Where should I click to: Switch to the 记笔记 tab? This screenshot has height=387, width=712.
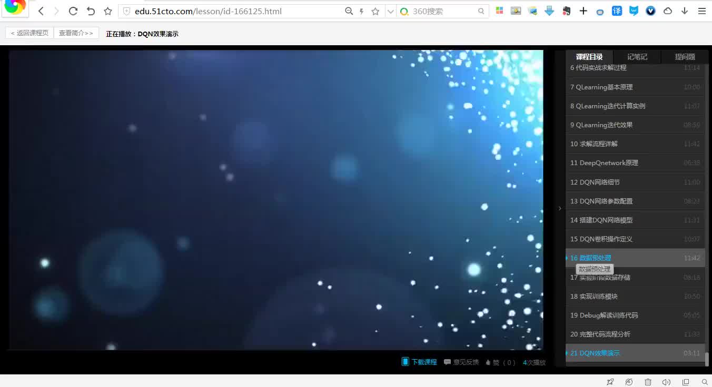(637, 57)
